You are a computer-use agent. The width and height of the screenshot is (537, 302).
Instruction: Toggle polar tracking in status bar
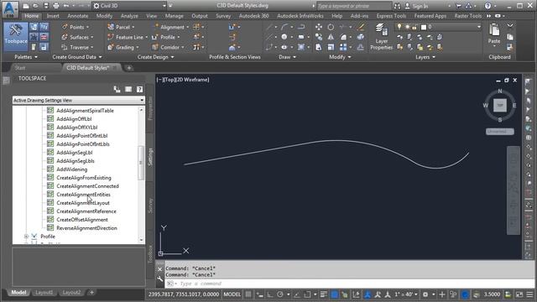[280, 294]
